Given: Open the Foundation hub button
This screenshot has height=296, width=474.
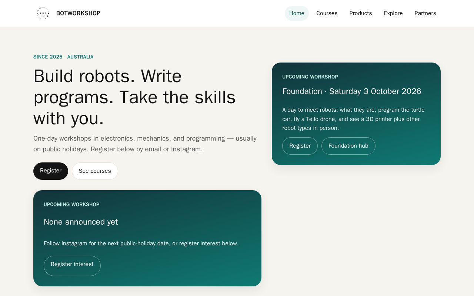Looking at the screenshot, I should point(348,146).
